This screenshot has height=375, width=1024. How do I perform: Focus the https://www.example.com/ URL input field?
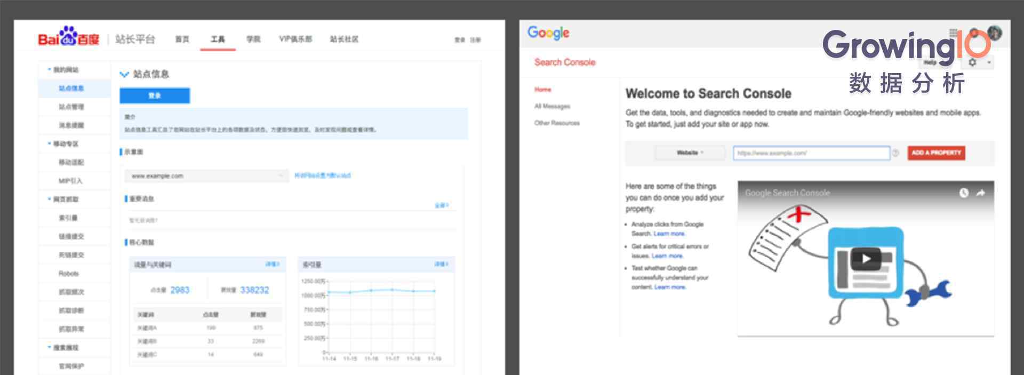(x=811, y=153)
